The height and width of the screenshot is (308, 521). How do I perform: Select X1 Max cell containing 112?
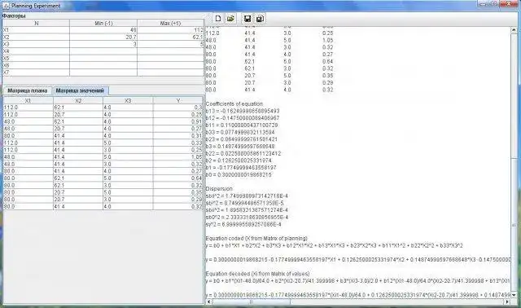click(x=170, y=30)
